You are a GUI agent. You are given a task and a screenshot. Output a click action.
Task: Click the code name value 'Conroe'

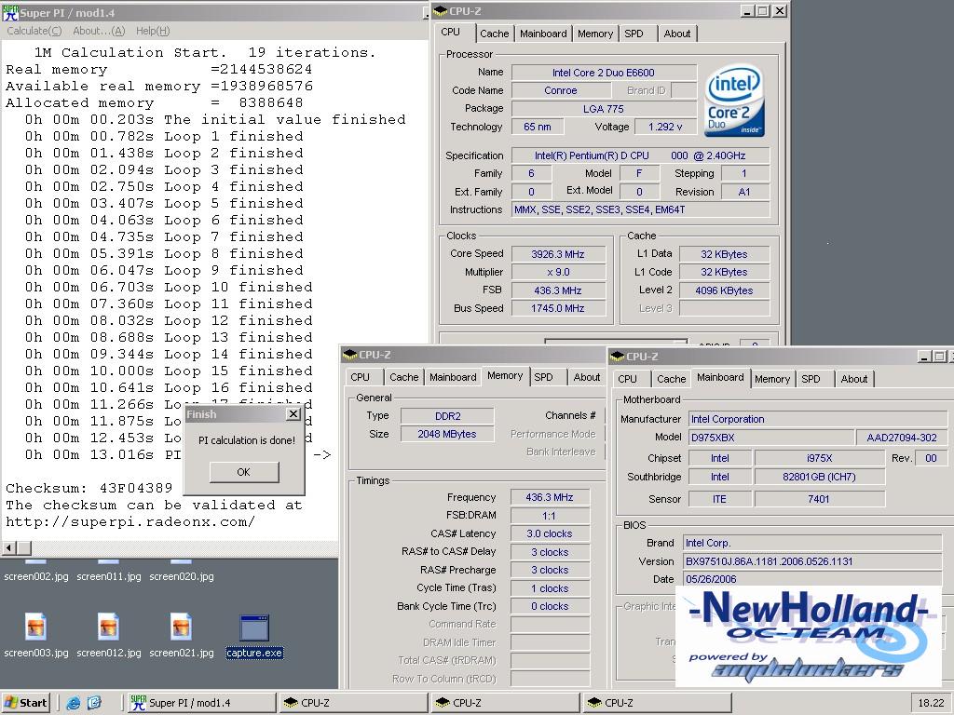560,90
